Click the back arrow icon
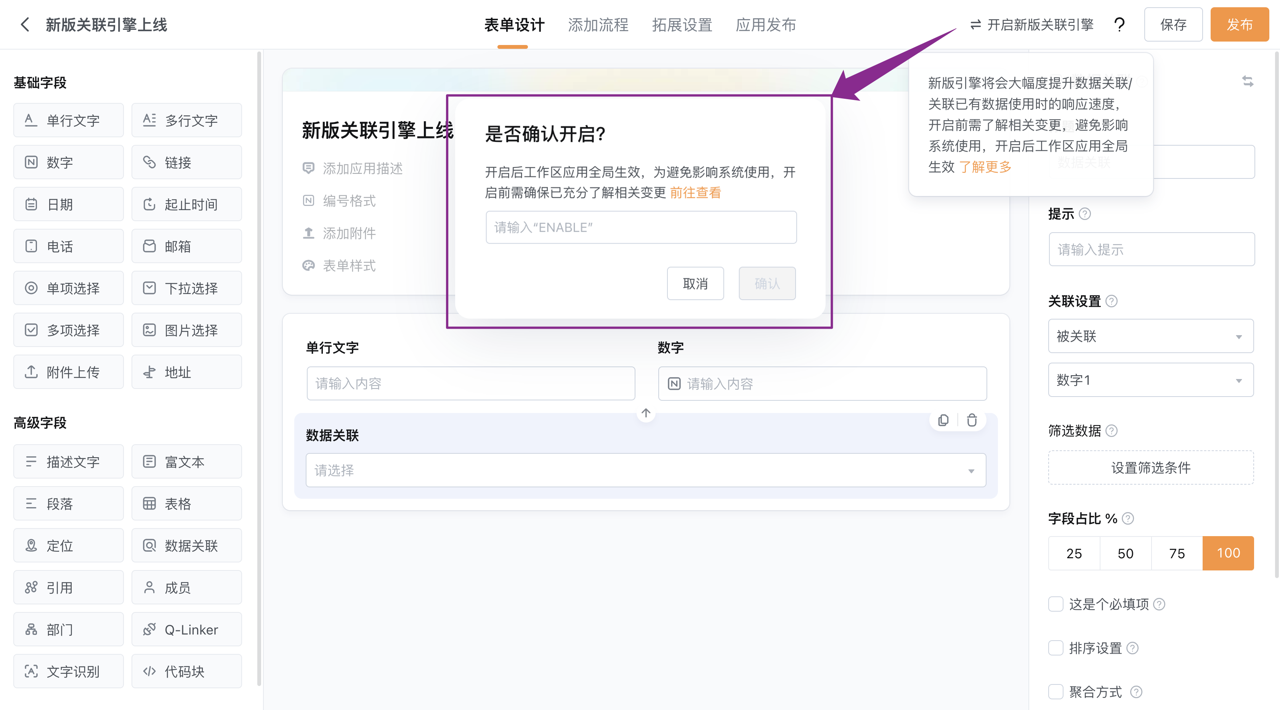Viewport: 1280px width, 710px height. (25, 24)
